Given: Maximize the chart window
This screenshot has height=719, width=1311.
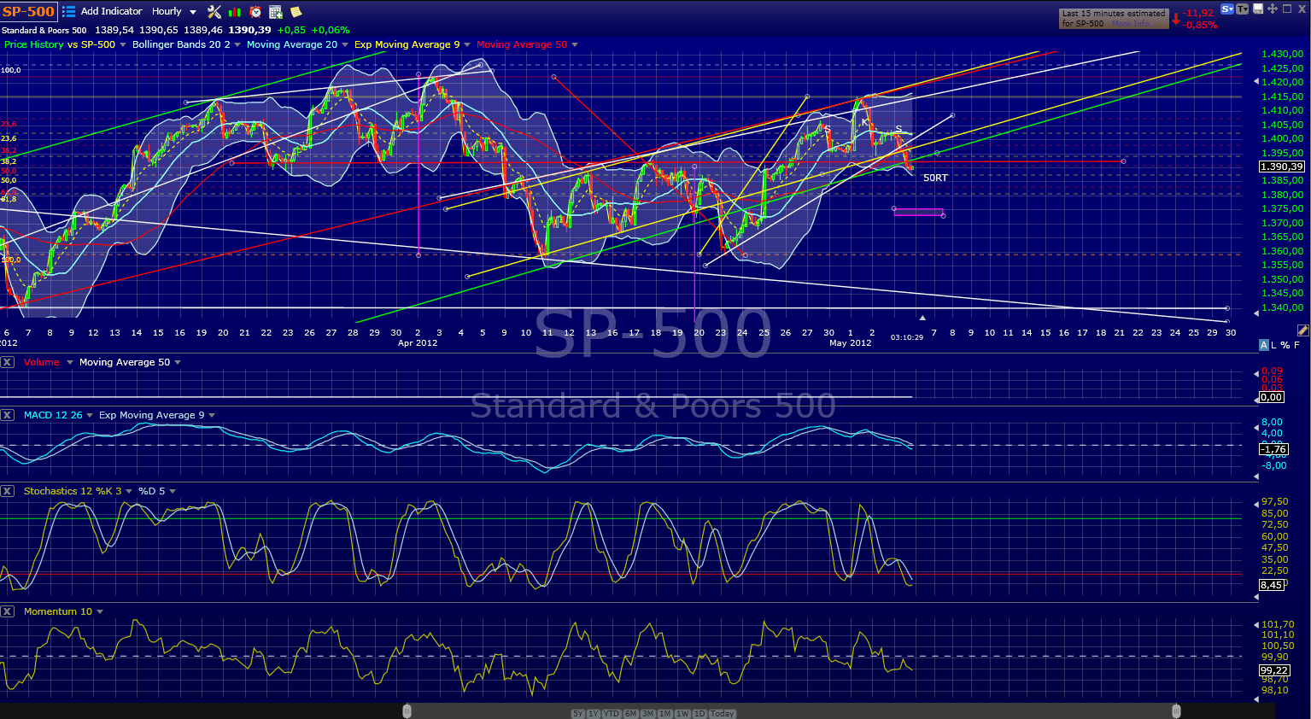Looking at the screenshot, I should click(x=1287, y=9).
